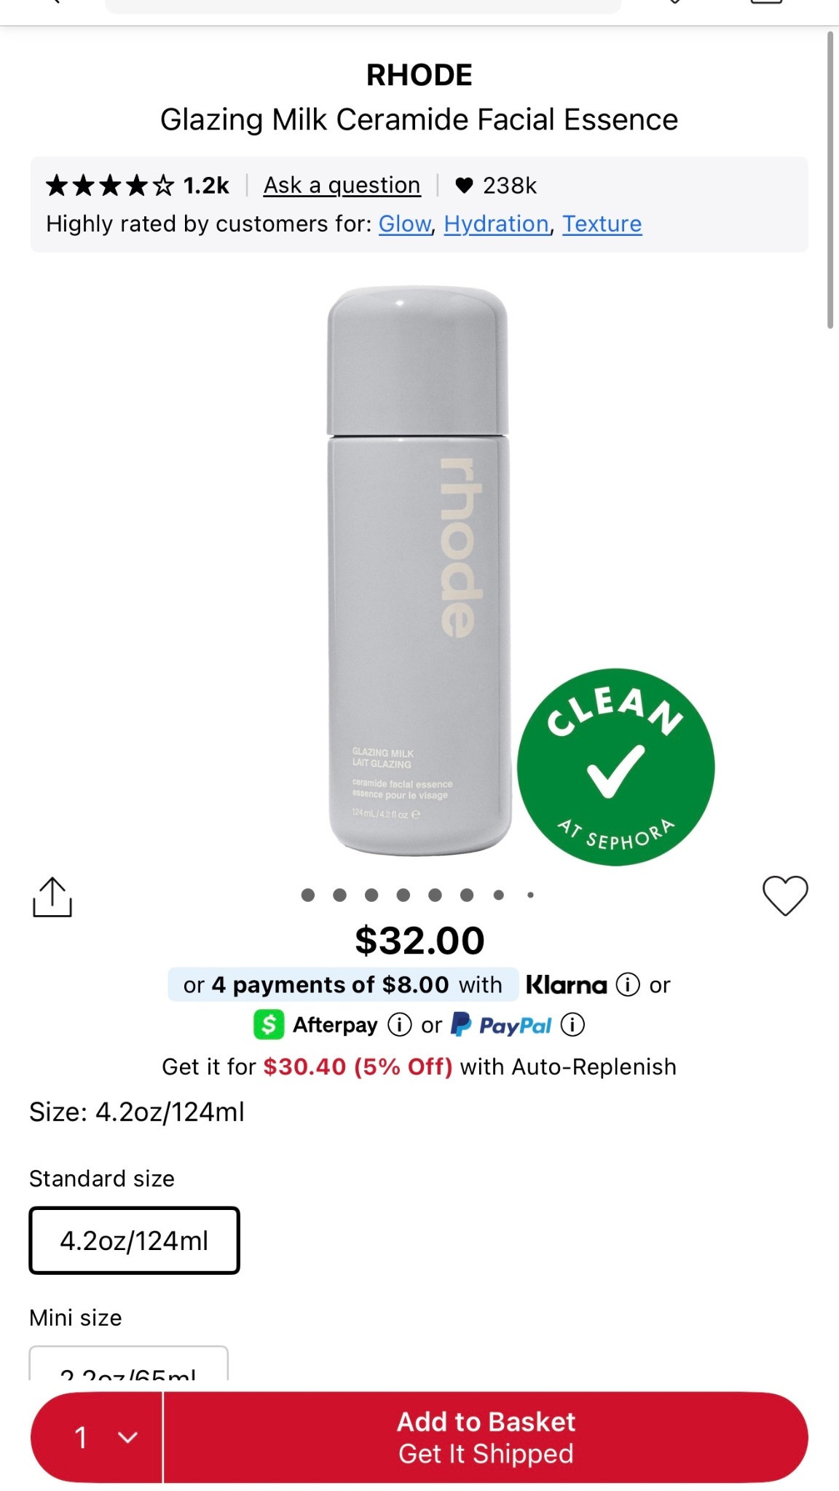Jump to third image carousel dot

371,895
